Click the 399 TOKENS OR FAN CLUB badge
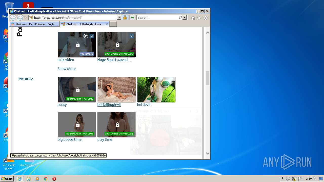The image size is (324, 182). [119, 54]
